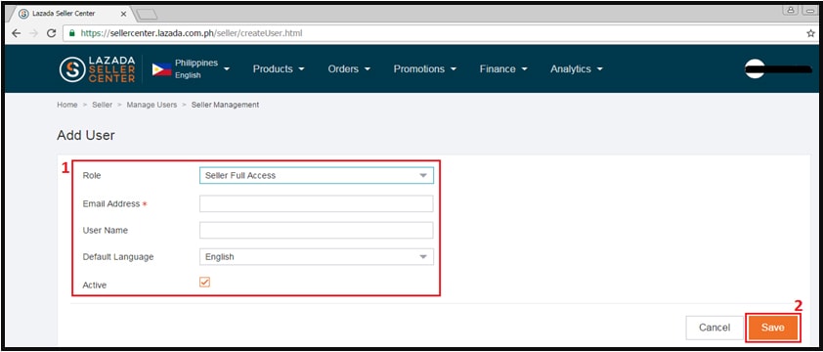Click the browser back arrow

pos(17,33)
